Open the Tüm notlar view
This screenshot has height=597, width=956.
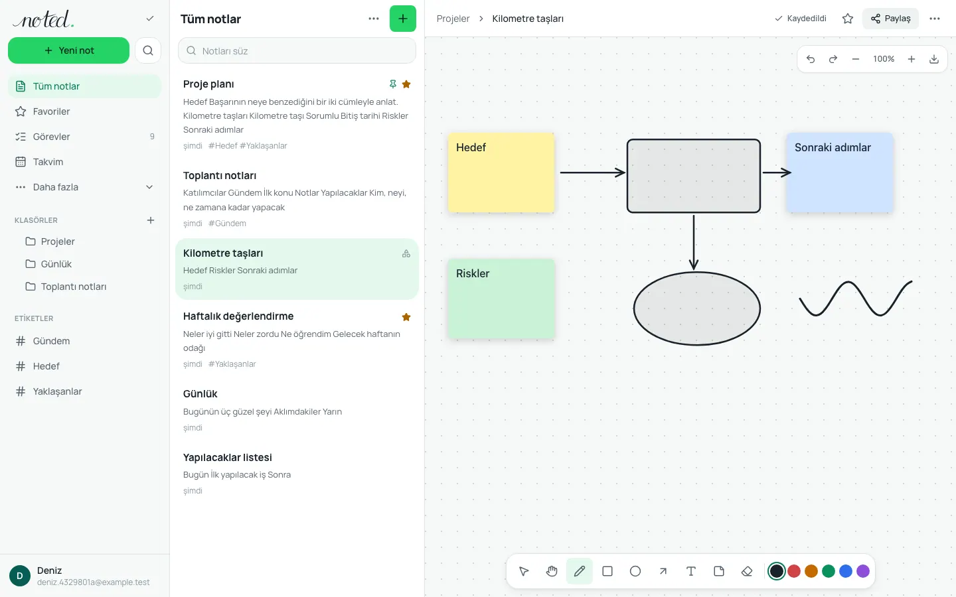84,86
